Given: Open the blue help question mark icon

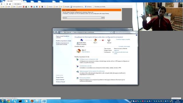Looking at the screenshot, I should 137,35.
